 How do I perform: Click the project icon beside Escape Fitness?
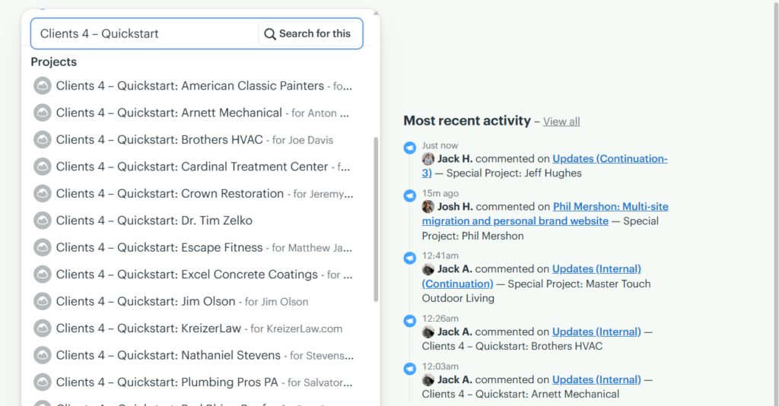click(43, 248)
